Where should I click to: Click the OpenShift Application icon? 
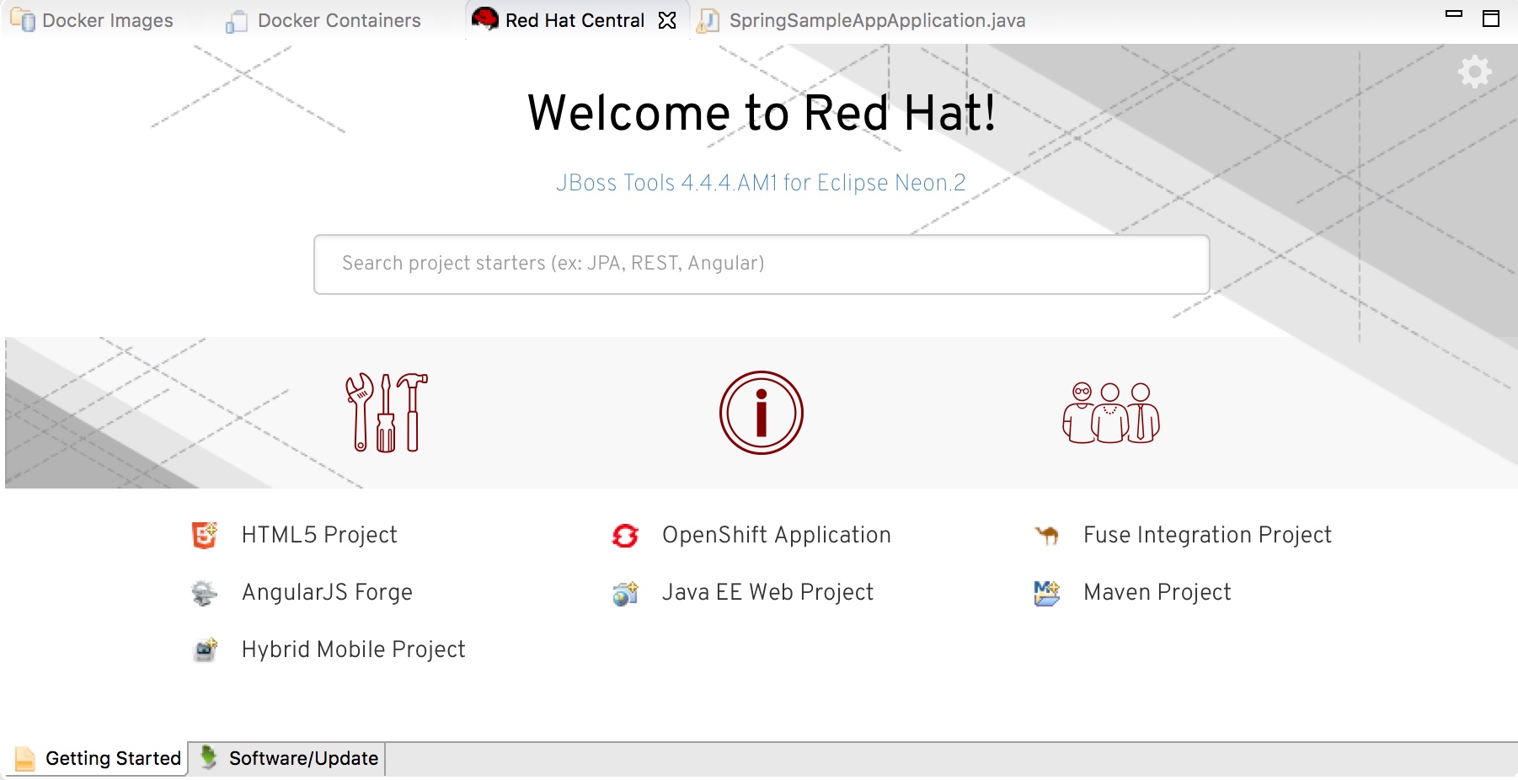click(625, 535)
